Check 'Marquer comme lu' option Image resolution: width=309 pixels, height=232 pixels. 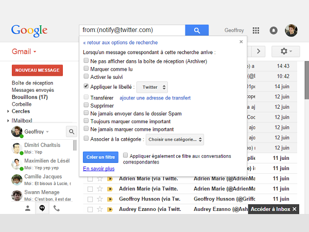(x=86, y=68)
